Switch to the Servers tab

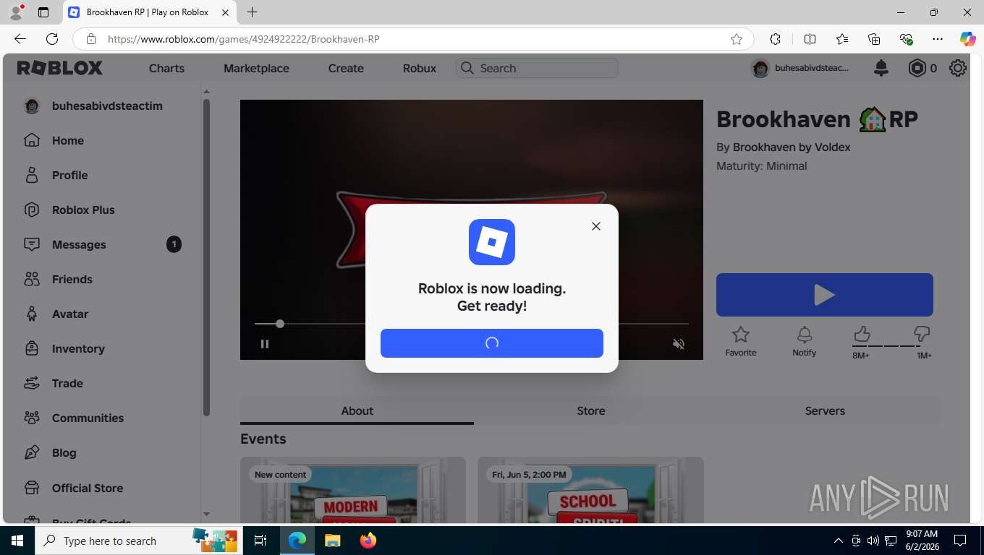825,410
